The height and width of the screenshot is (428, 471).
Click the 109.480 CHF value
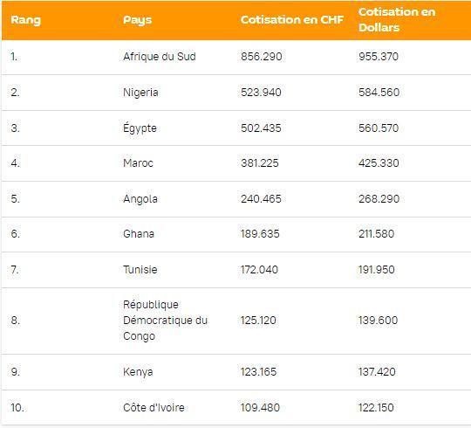(260, 408)
